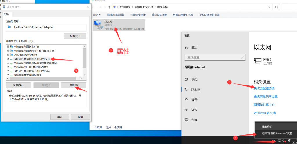Click the refresh icon beside address bar
This screenshot has height=144, width=297.
[x=276, y=7]
